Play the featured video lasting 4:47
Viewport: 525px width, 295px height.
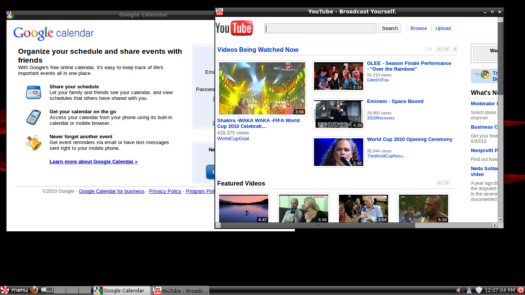tap(244, 209)
